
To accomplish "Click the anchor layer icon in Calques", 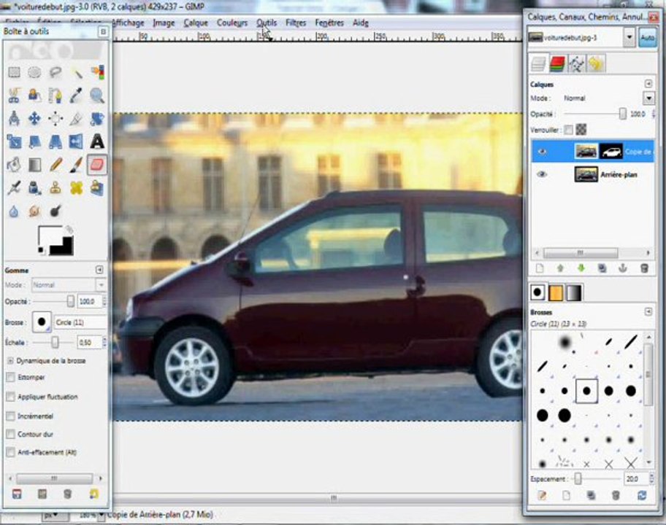I will pyautogui.click(x=623, y=268).
